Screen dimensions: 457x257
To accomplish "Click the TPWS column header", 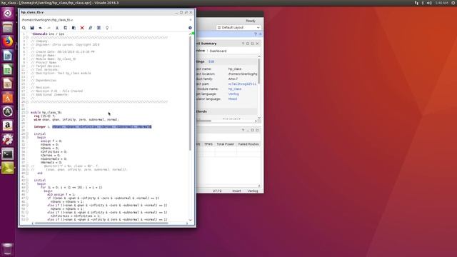I will (x=209, y=144).
